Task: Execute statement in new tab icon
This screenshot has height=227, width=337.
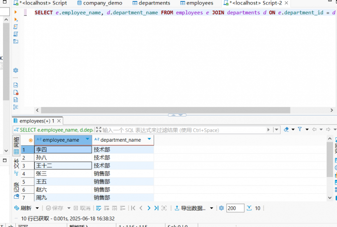Action: [16, 19]
